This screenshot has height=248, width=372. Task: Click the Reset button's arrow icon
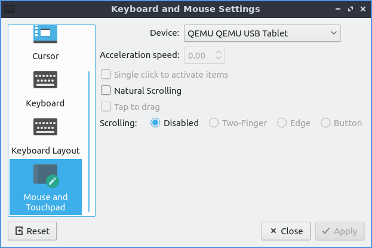coord(19,231)
